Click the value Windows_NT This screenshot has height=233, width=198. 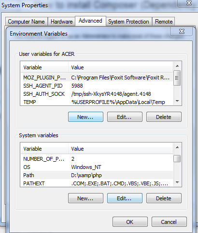[x=86, y=167]
